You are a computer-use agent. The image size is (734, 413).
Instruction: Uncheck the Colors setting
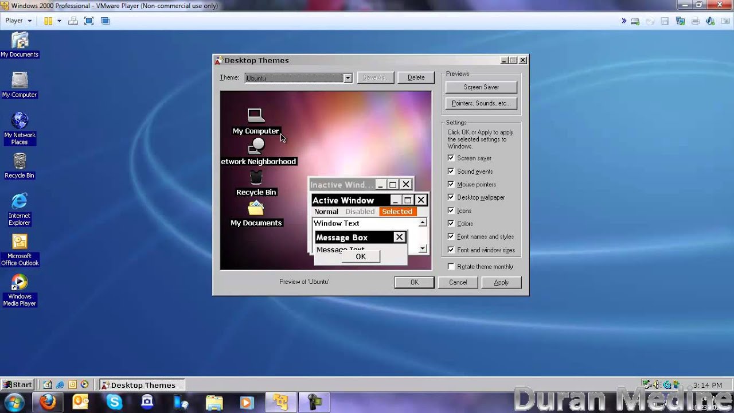point(451,223)
